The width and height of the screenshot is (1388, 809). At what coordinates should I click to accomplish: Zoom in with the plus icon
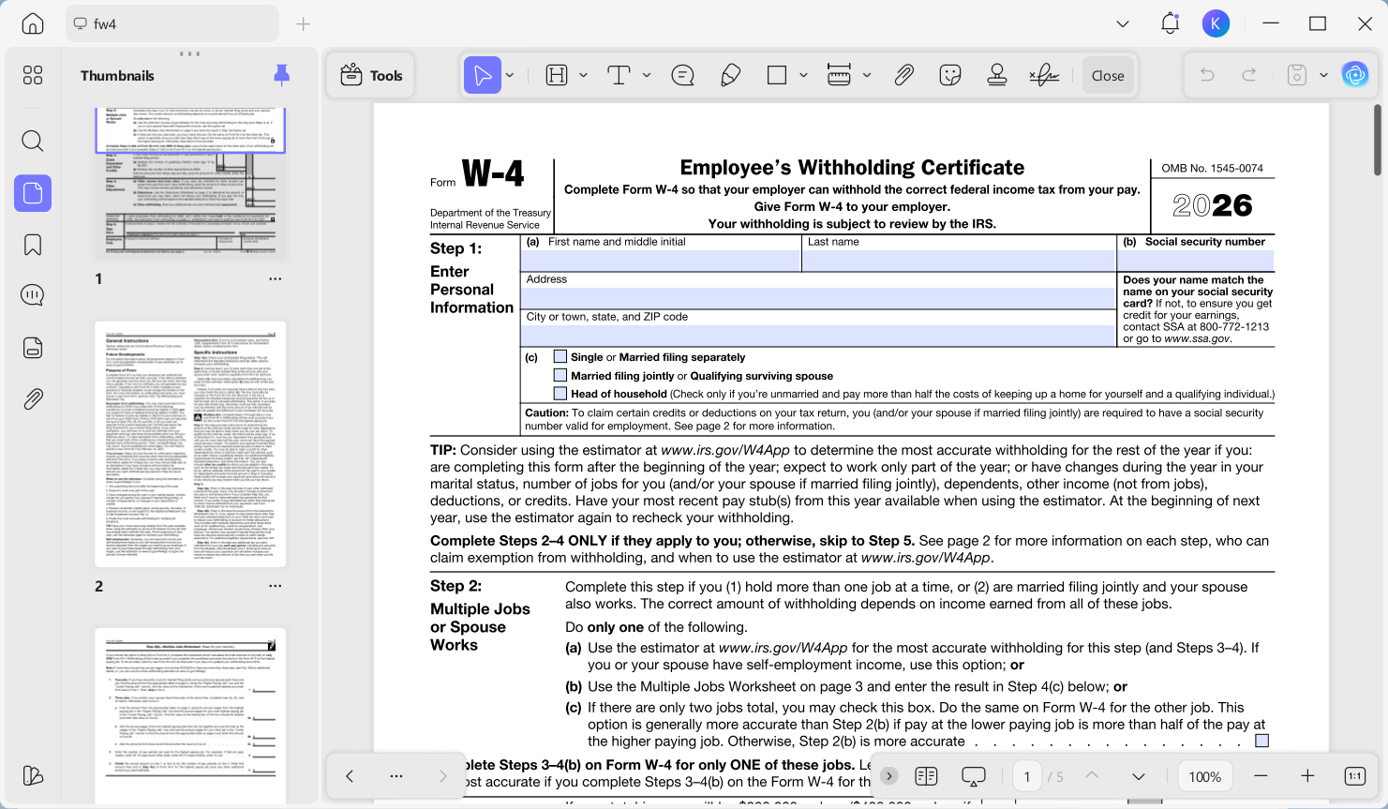[1307, 776]
